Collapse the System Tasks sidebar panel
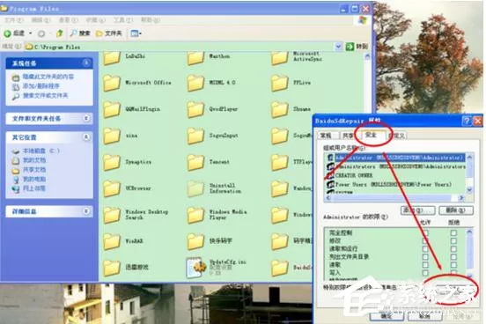The height and width of the screenshot is (324, 486). point(86,63)
